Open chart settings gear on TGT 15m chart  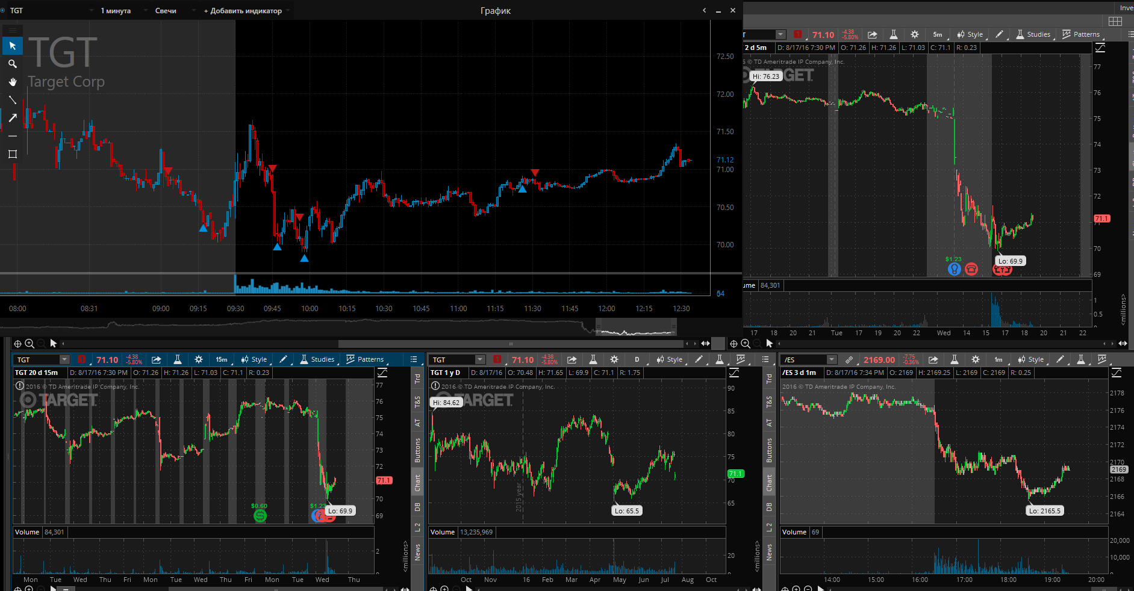pyautogui.click(x=199, y=359)
